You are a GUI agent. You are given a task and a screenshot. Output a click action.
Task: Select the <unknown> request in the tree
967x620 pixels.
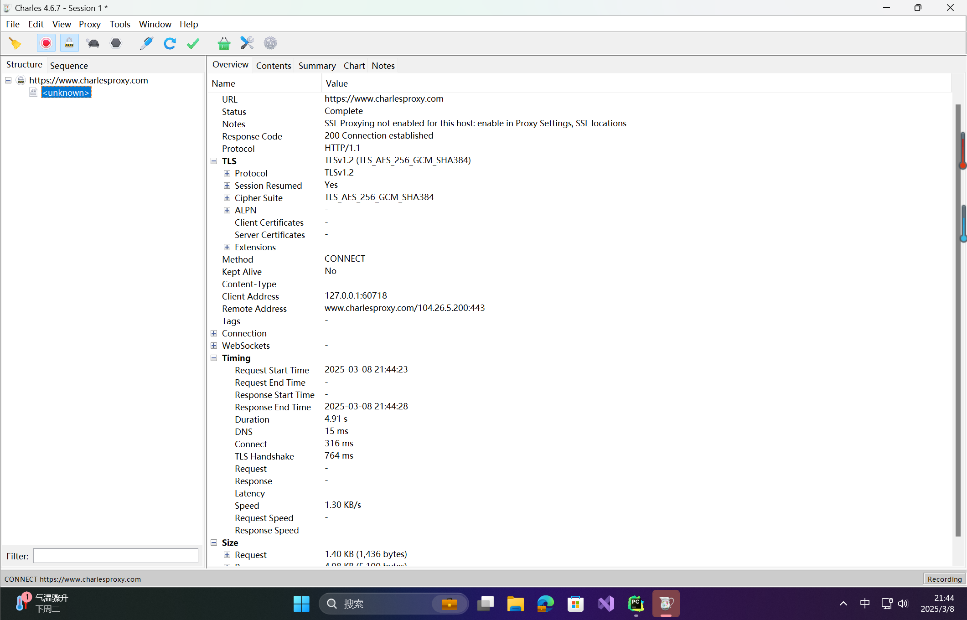pos(66,93)
